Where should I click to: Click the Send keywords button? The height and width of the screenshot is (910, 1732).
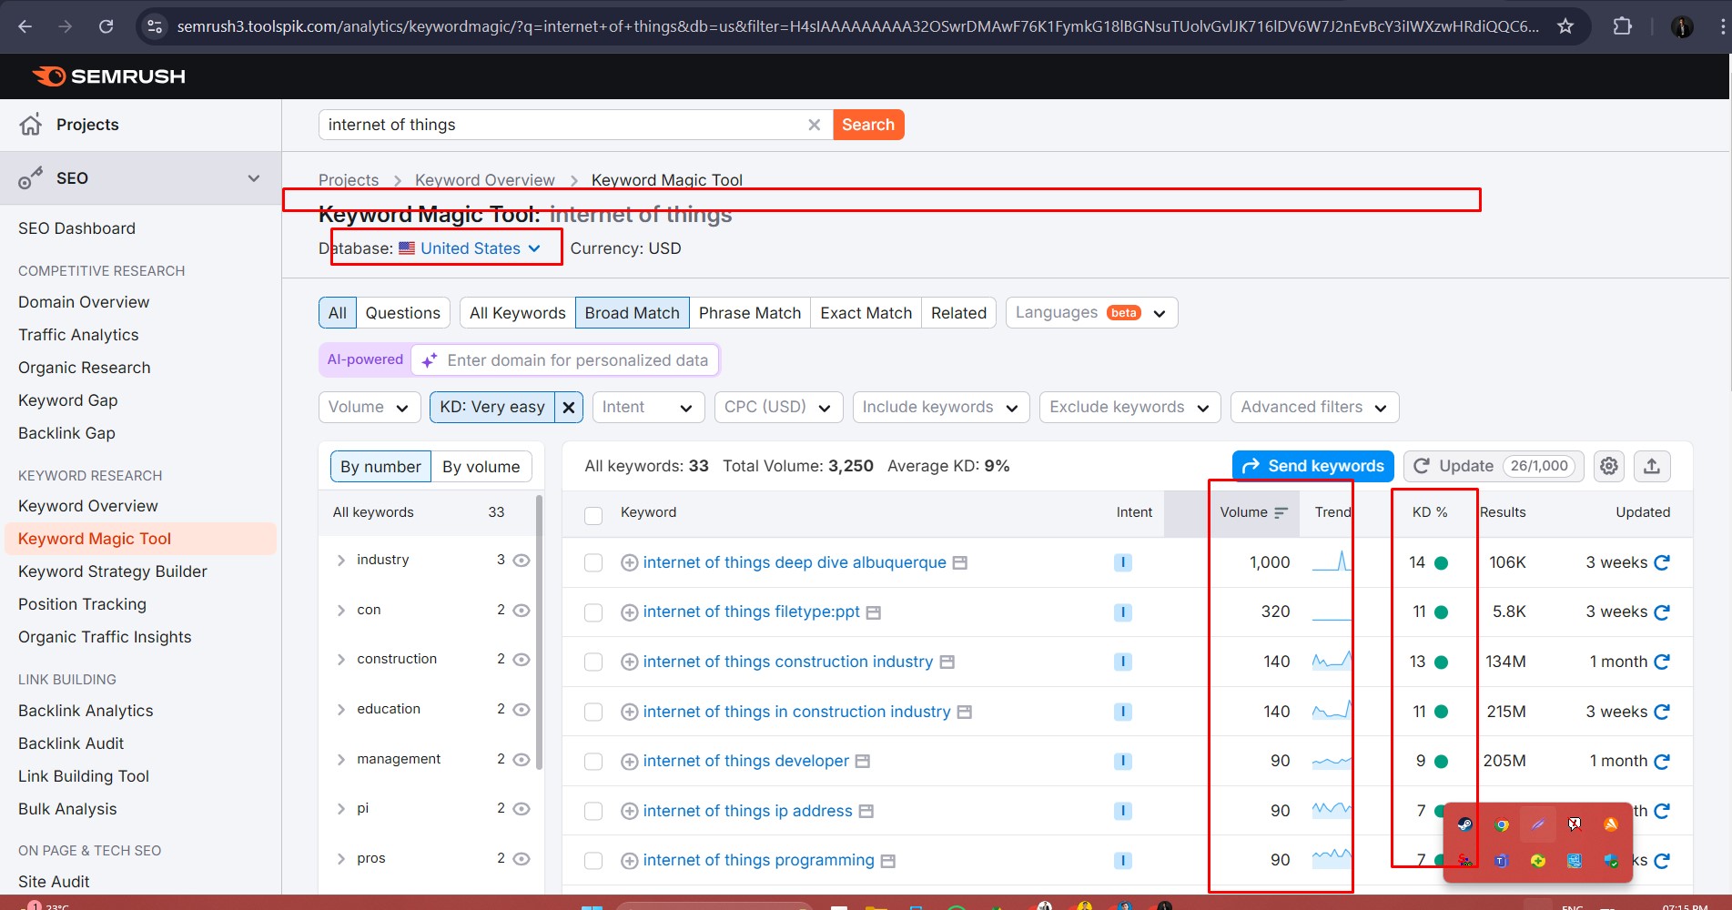coord(1312,466)
